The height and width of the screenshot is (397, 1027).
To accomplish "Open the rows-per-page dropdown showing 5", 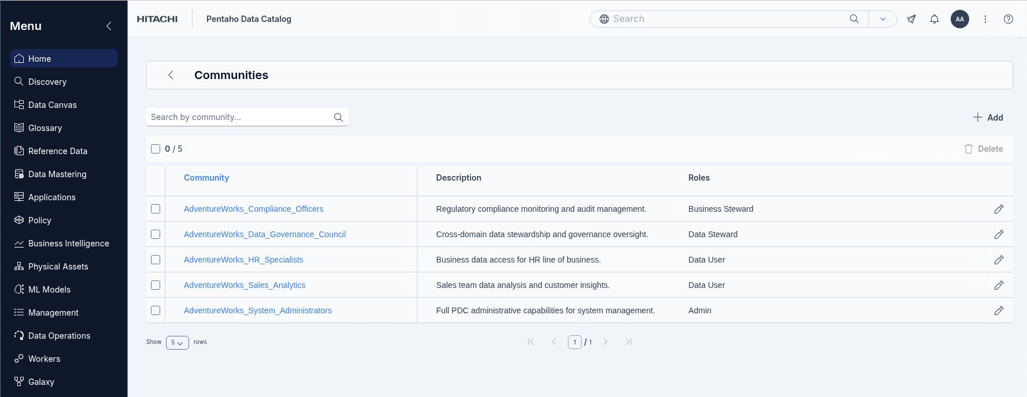I will coord(177,343).
